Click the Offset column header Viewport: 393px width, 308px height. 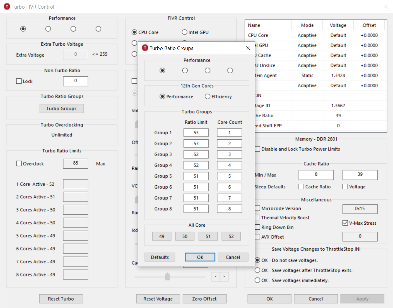[x=369, y=25]
